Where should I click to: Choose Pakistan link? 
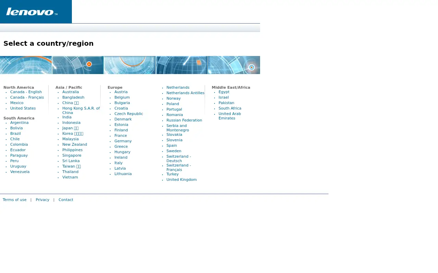(x=226, y=103)
